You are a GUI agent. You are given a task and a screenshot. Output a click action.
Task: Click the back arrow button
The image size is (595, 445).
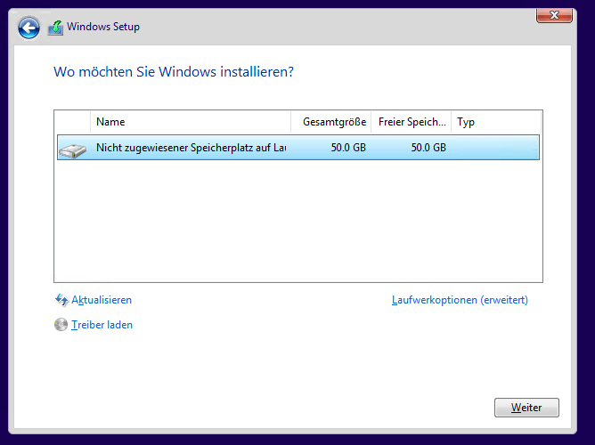pyautogui.click(x=29, y=28)
